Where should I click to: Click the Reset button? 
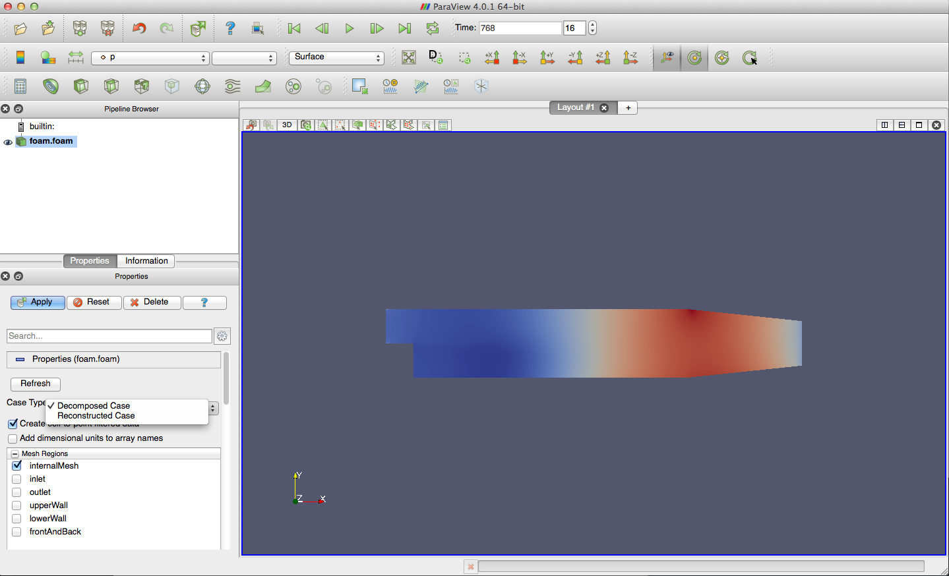(x=94, y=302)
